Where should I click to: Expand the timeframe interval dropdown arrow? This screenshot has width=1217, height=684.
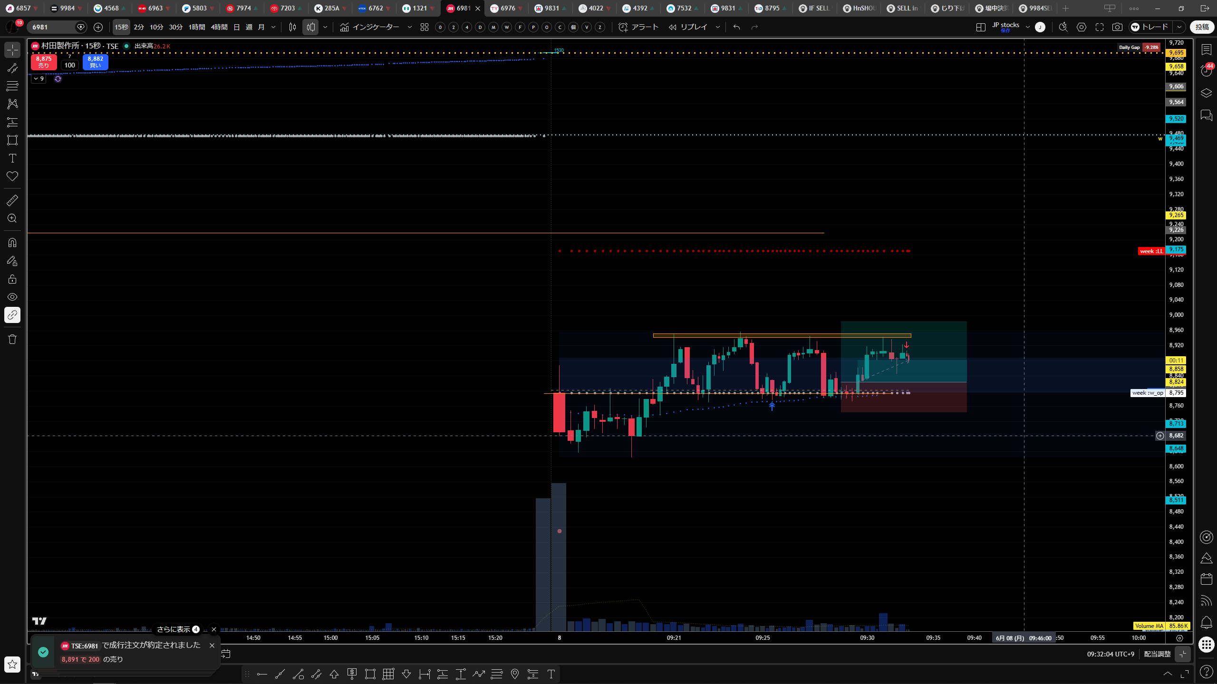(273, 27)
